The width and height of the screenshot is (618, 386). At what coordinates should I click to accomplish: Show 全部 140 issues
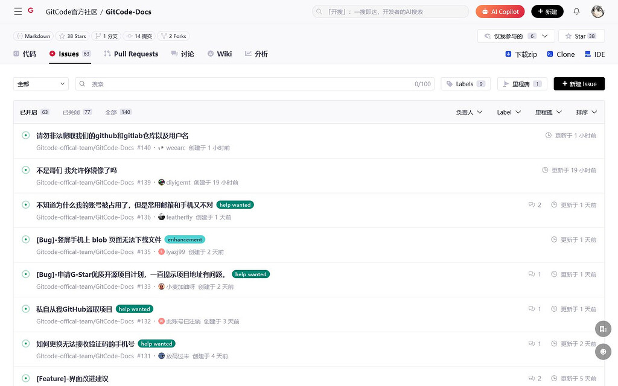[x=118, y=112]
